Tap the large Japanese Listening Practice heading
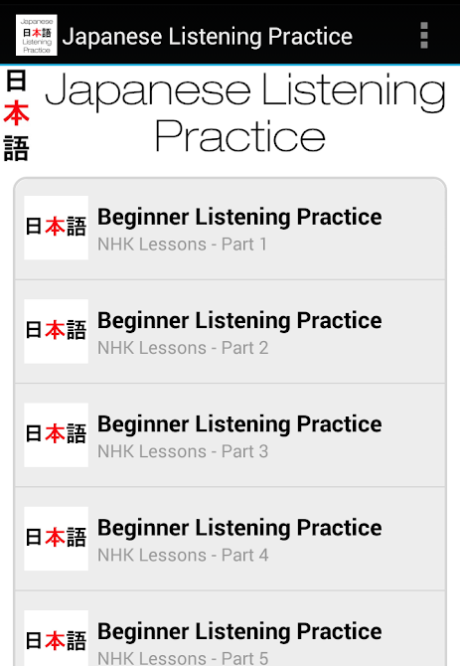Image resolution: width=460 pixels, height=666 pixels. (x=245, y=112)
